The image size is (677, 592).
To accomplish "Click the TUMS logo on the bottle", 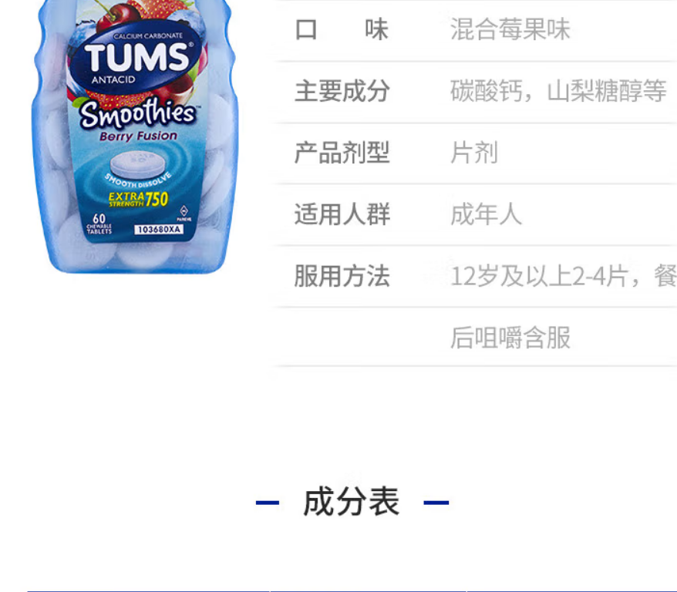I will pyautogui.click(x=136, y=57).
